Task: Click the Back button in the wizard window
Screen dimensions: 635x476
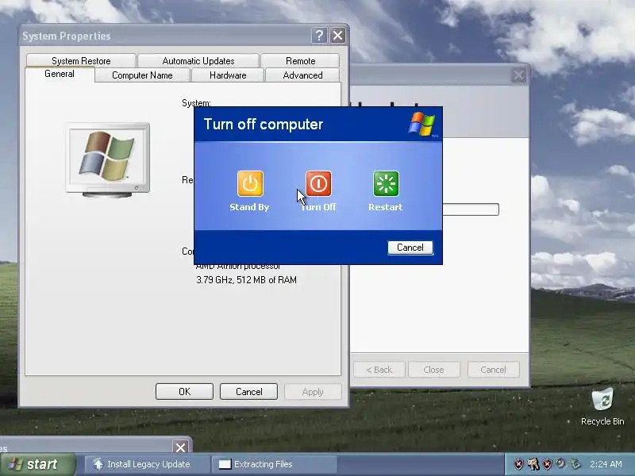Action: (379, 370)
